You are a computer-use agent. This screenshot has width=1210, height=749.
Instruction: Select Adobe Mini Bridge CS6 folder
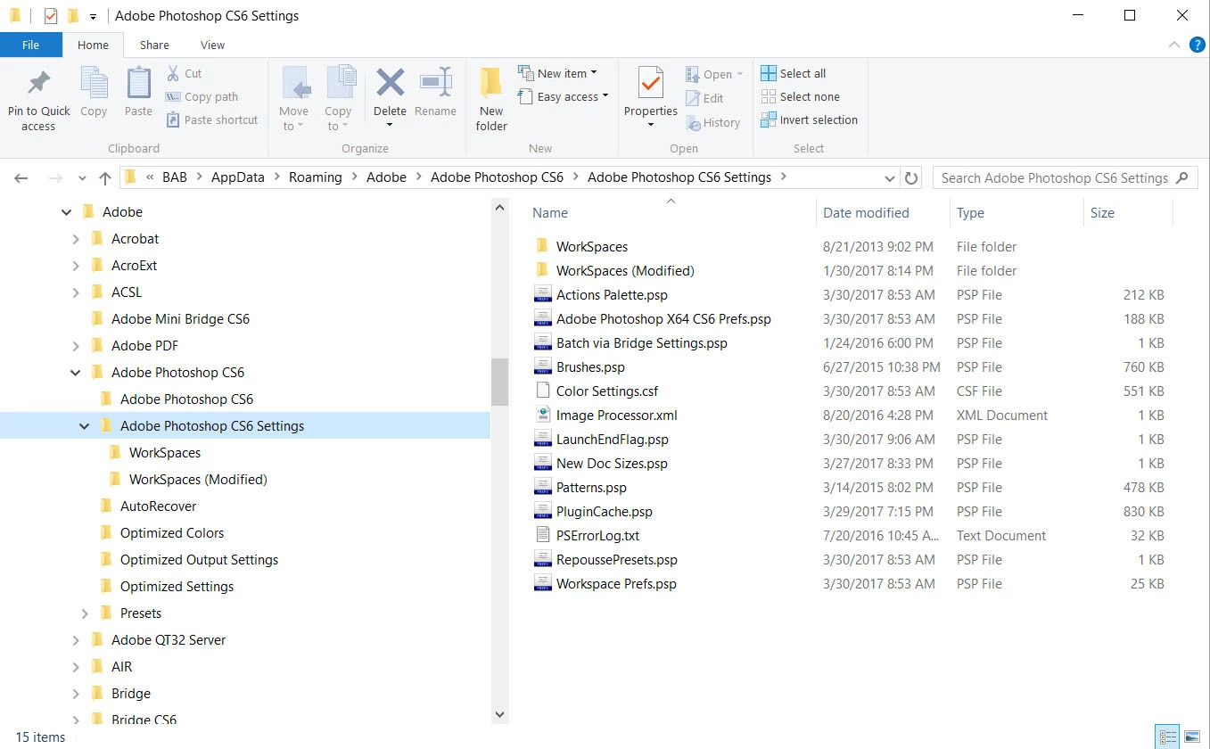pos(180,319)
